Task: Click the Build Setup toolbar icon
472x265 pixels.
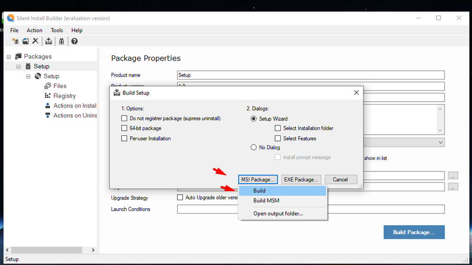Action: (49, 41)
